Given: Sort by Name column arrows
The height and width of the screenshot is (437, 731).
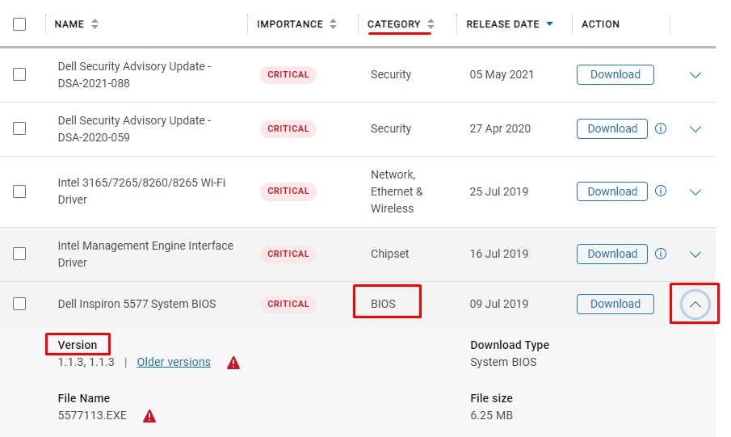Looking at the screenshot, I should (95, 24).
